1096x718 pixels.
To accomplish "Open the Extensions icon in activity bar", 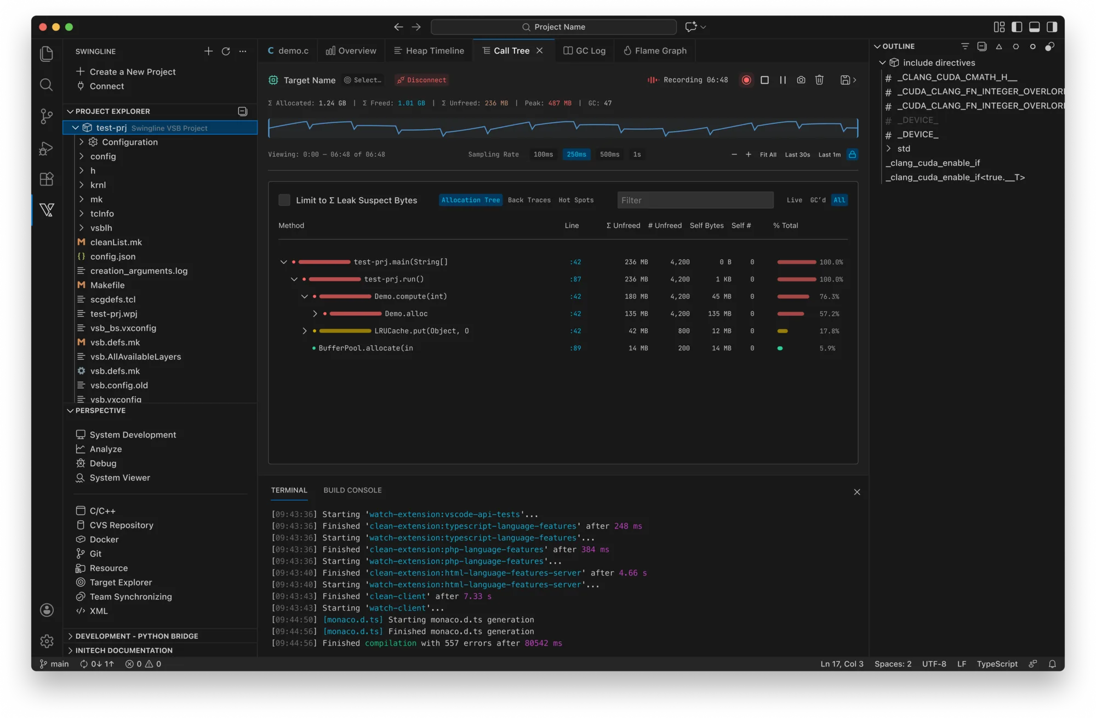I will (x=47, y=179).
